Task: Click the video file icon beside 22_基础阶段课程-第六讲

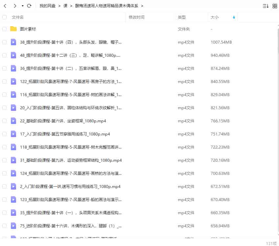Action: pos(13,121)
